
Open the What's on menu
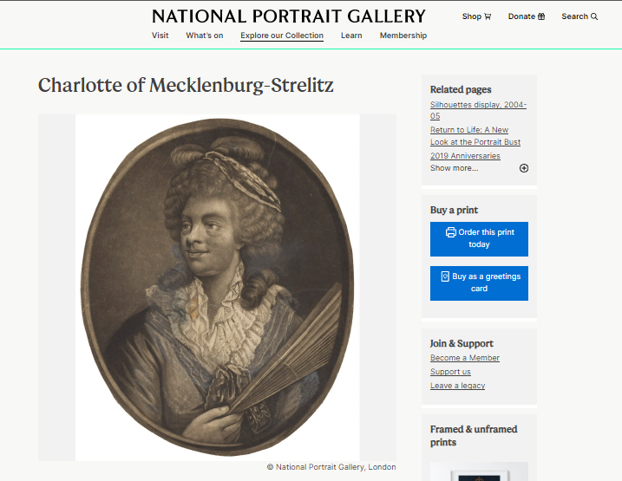[204, 36]
